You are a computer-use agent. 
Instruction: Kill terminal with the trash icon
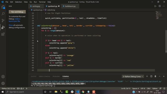(x=155, y=76)
